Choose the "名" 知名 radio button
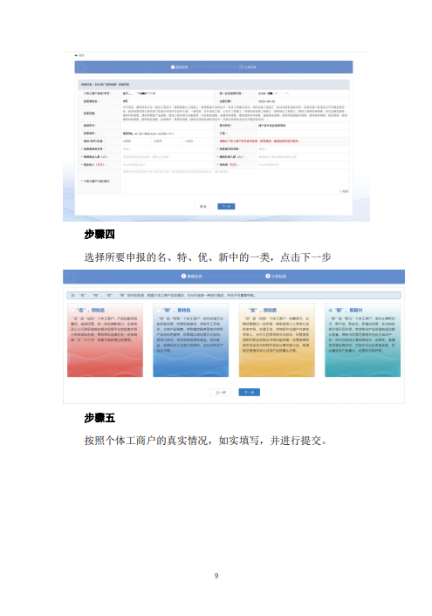 point(72,311)
